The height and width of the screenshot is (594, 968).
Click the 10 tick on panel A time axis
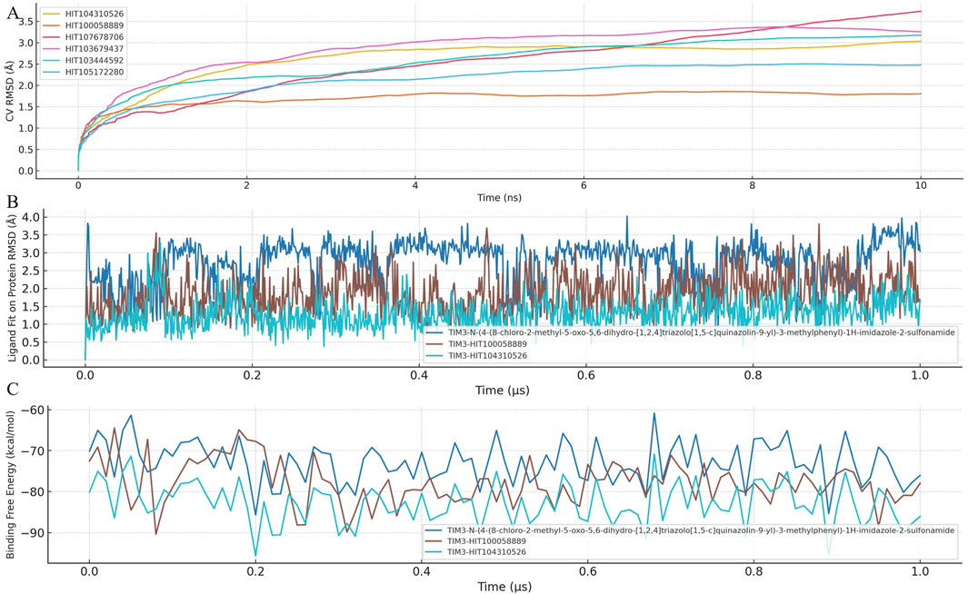(x=921, y=185)
